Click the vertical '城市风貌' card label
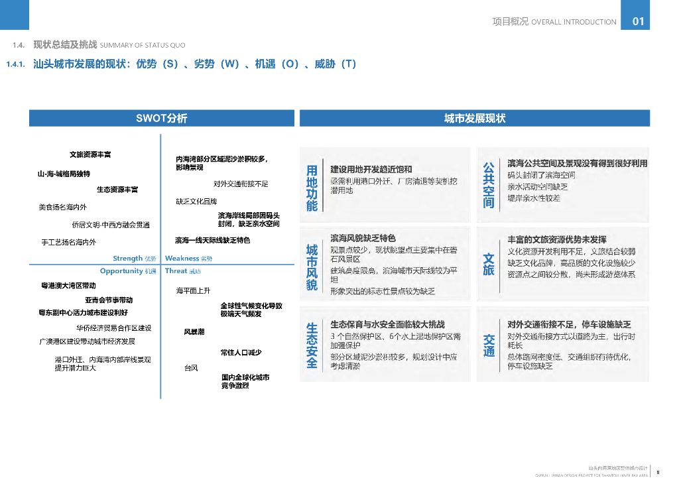Screen dimensions: 679x480 click(312, 267)
